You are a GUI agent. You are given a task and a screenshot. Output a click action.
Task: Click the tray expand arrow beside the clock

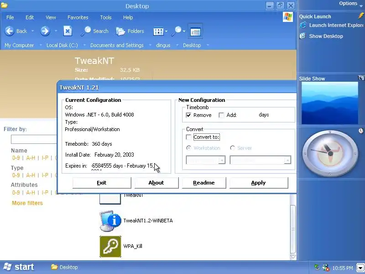tap(360, 268)
